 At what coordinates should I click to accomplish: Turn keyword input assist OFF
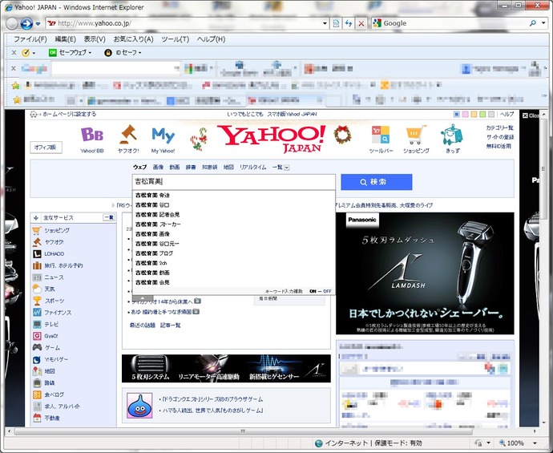(x=327, y=291)
